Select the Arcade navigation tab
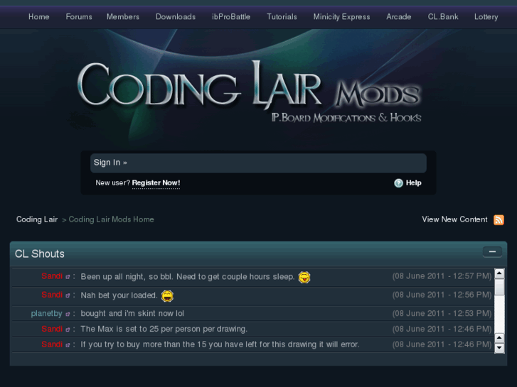Screen dimensions: 517x387 [x=399, y=16]
